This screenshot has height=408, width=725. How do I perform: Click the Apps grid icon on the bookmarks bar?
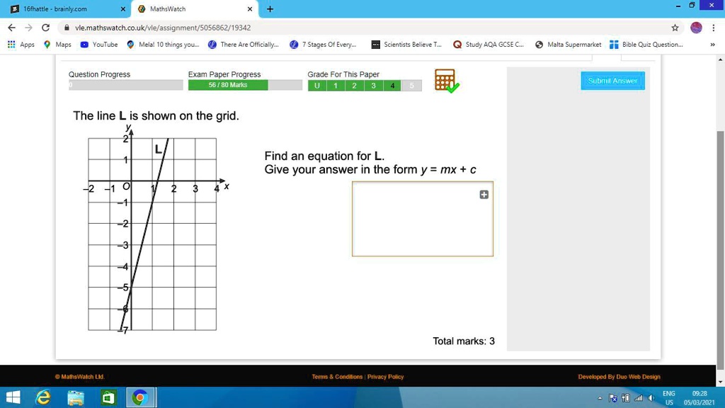click(x=11, y=44)
